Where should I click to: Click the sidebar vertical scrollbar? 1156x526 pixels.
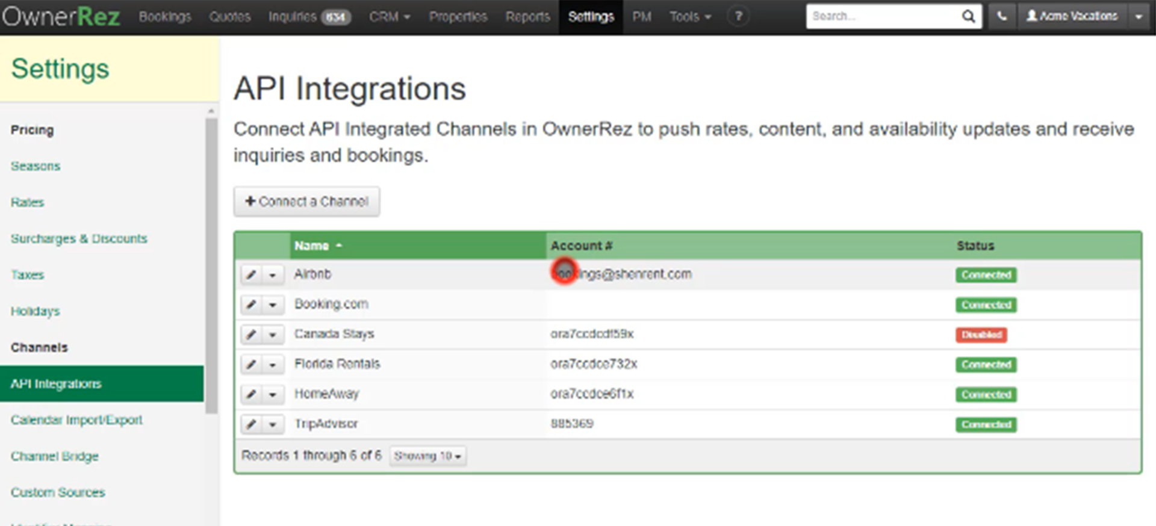tap(211, 265)
